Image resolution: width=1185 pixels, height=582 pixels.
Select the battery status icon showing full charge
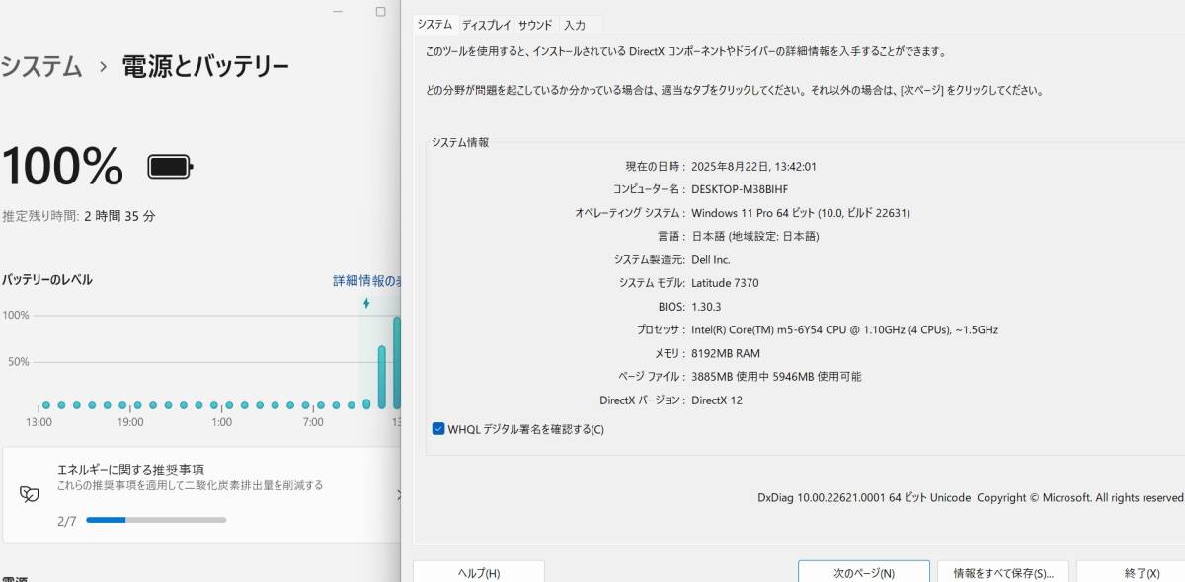pos(170,166)
